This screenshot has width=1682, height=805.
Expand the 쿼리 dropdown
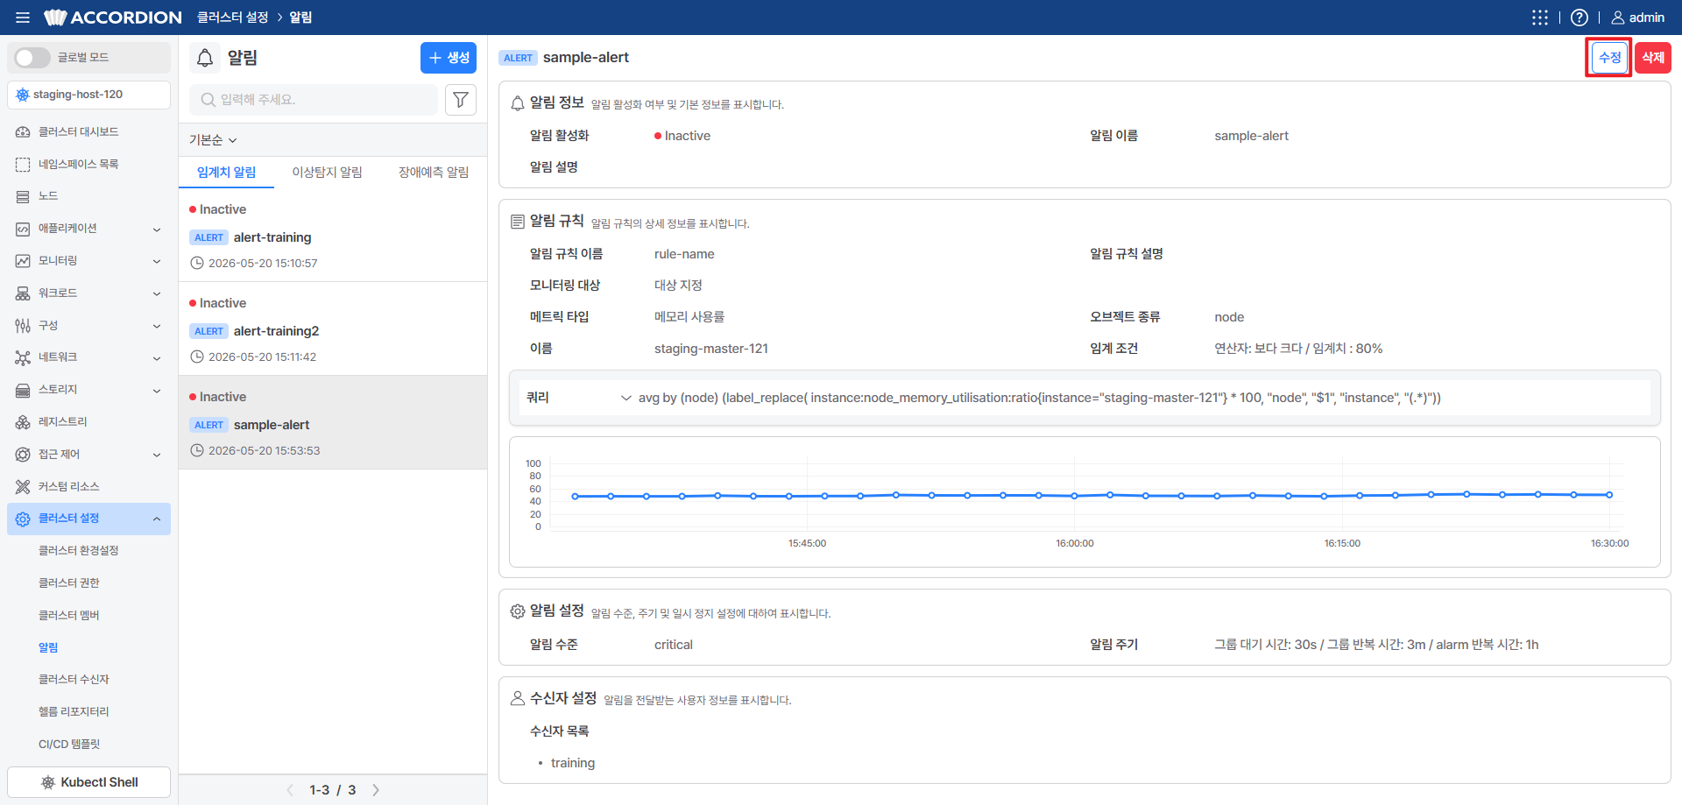(625, 398)
